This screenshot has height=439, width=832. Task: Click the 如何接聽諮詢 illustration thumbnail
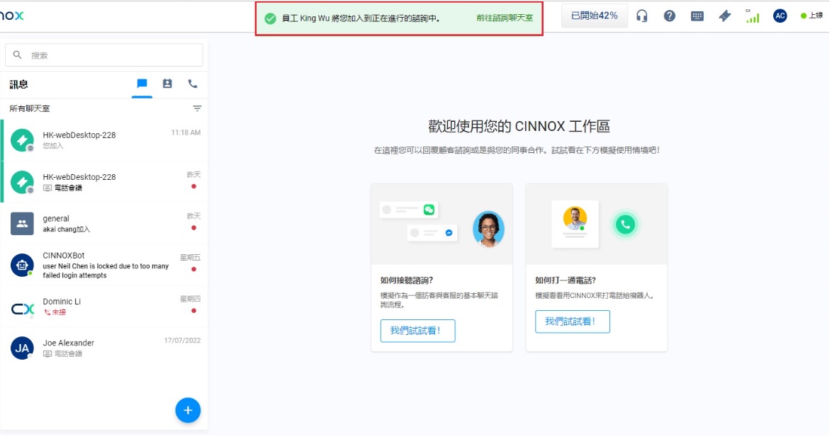point(442,225)
